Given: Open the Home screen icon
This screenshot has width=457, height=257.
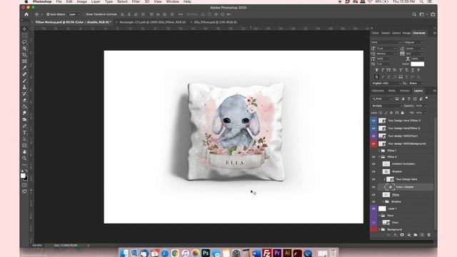Looking at the screenshot, I should click(x=26, y=14).
